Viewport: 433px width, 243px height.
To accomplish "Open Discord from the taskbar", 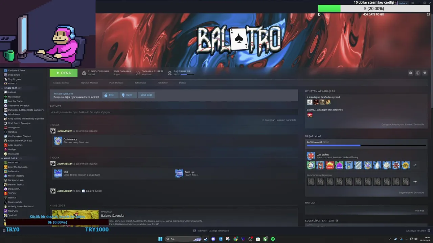I will point(213,239).
